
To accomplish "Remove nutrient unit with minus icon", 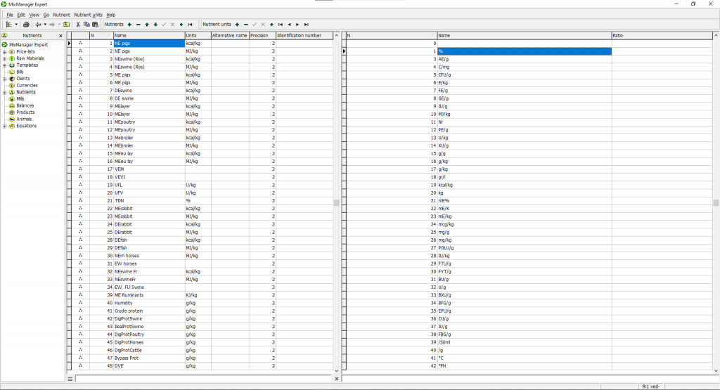I will tap(245, 25).
